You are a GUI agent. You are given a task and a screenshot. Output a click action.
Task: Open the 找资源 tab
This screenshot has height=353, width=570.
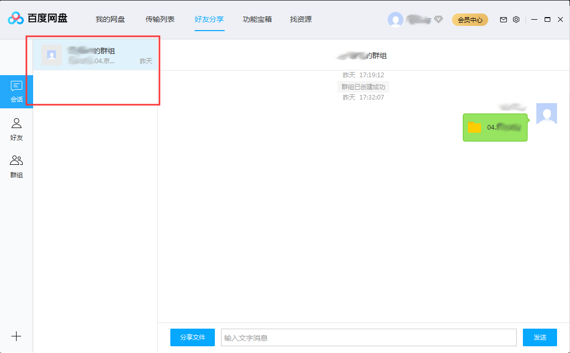click(300, 19)
